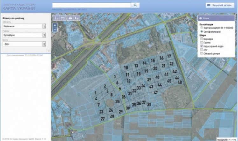
Task: Zoom out with the minus button
Action: point(55,29)
